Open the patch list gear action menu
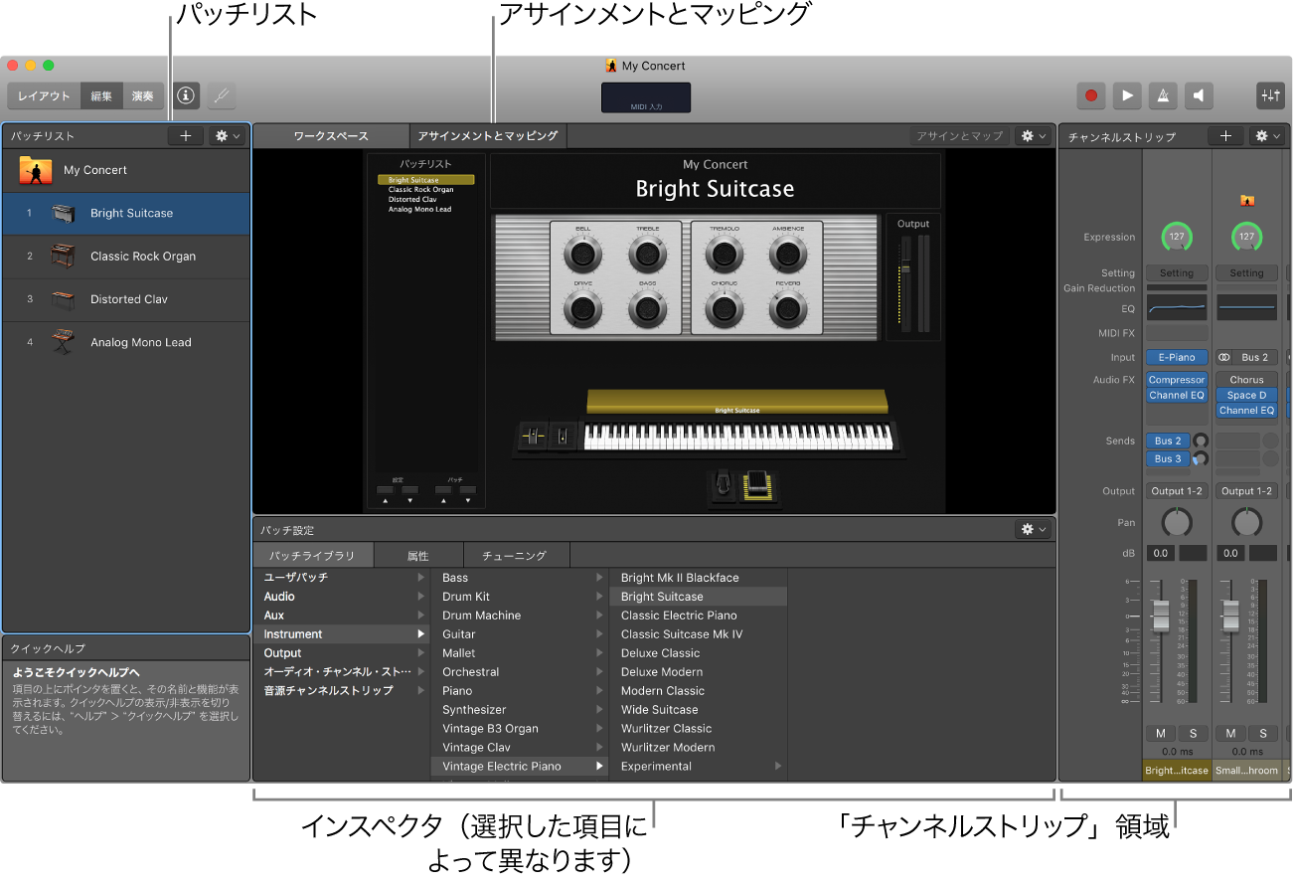The image size is (1295, 883). pos(227,136)
